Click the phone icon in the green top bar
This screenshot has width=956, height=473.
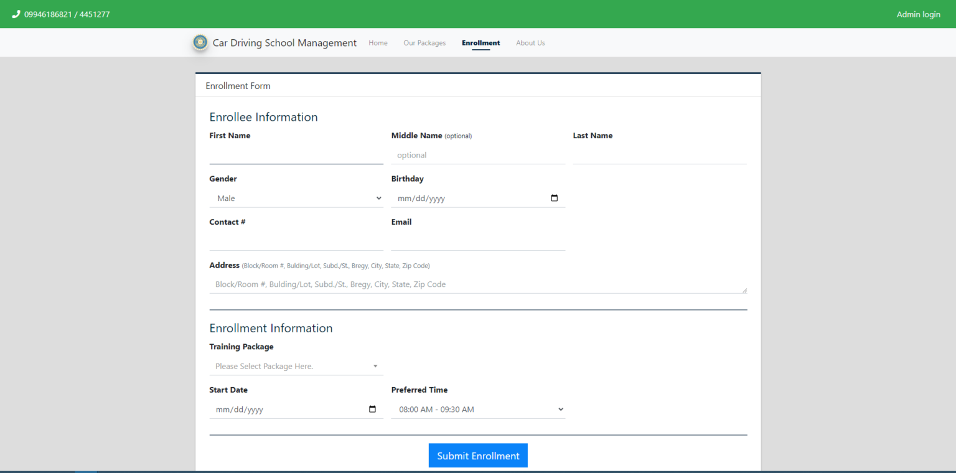[x=15, y=14]
